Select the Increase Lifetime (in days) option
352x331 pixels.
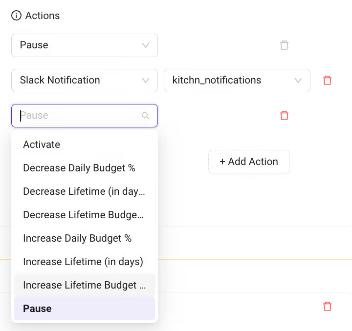[x=83, y=262]
